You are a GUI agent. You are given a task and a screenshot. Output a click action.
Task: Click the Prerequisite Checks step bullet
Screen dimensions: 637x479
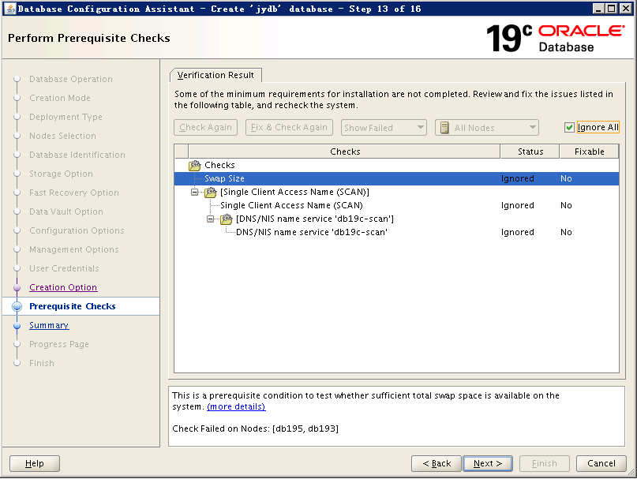(x=17, y=307)
